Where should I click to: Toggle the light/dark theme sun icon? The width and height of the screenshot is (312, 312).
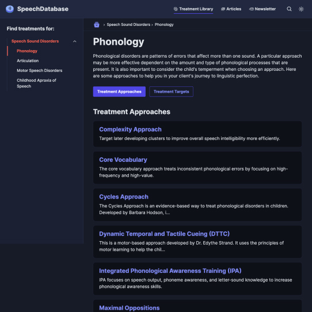301,9
